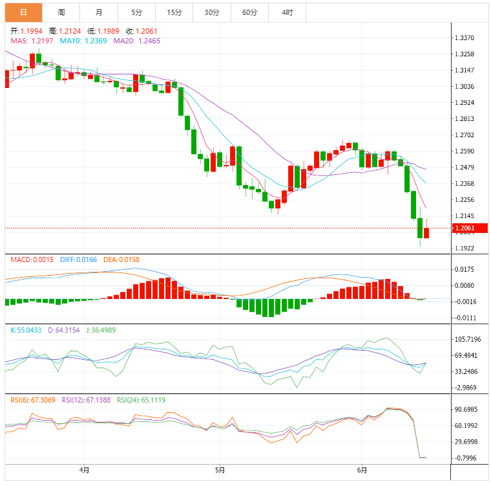Click the MA10: 1.2369 indicator label
Screen dimensions: 491x486
83,41
